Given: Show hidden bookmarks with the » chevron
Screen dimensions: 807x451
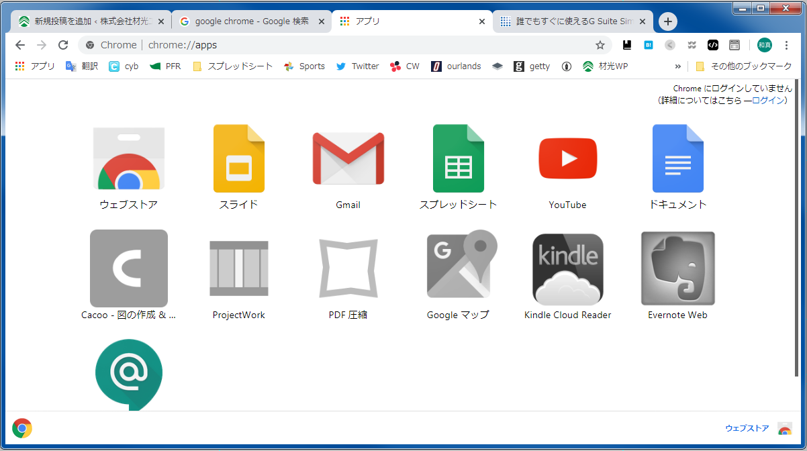Looking at the screenshot, I should (x=677, y=66).
